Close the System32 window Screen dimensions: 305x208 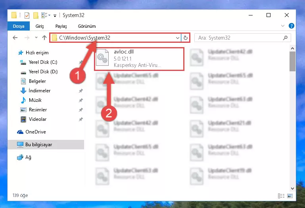point(286,15)
